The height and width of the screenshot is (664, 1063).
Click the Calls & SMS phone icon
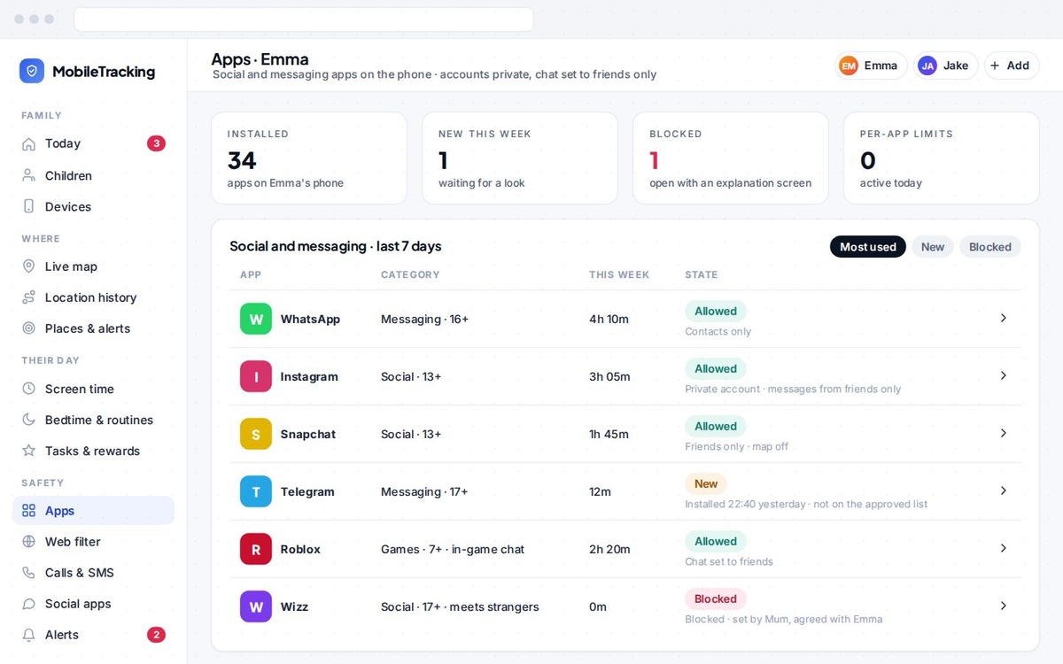28,573
